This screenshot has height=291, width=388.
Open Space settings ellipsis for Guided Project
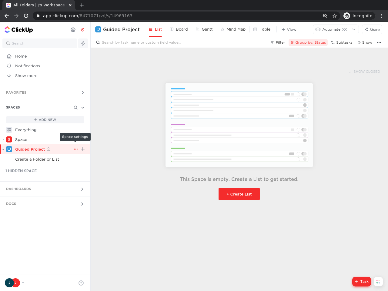(x=76, y=149)
